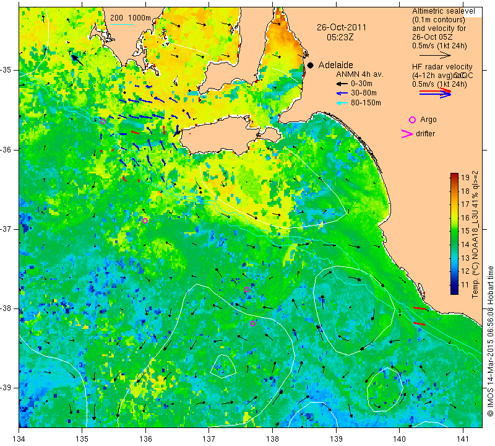Click the temperature color scale bar
Screen dimensions: 495x446
pyautogui.click(x=454, y=234)
